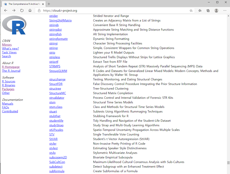This screenshot has width=230, height=174.
Task: Open the stubthat package link
Action: 55,116
